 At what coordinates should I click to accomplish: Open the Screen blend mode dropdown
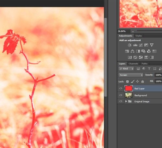pos(131,75)
